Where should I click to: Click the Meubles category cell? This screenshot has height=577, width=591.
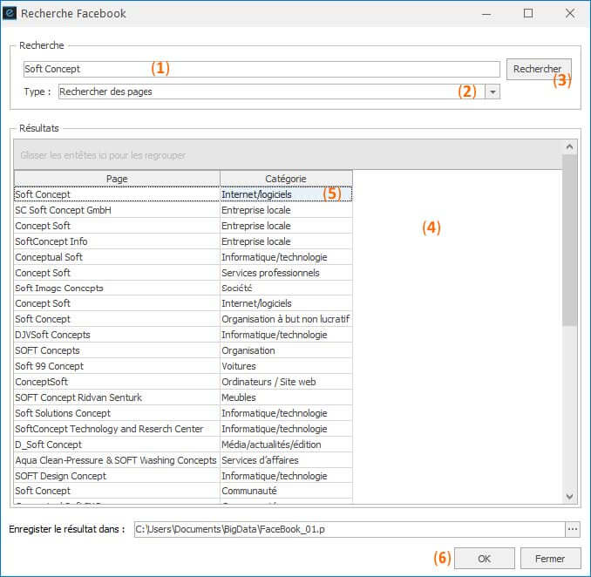pos(286,397)
